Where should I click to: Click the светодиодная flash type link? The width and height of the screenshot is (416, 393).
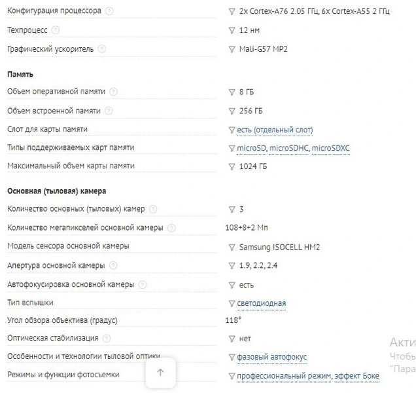262,303
